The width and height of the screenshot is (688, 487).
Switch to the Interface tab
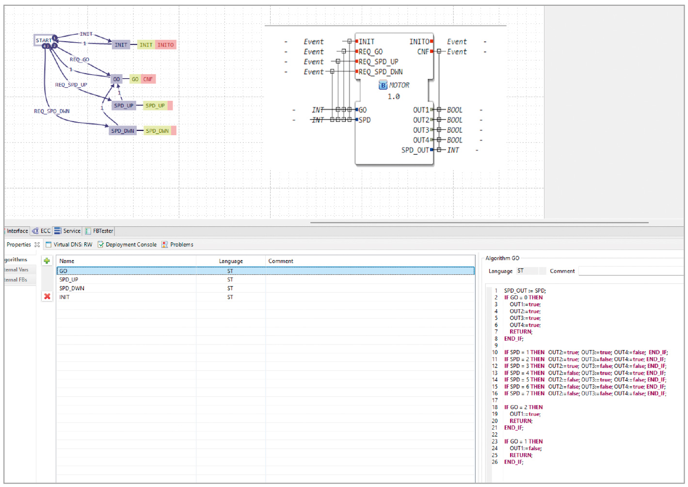pyautogui.click(x=17, y=231)
